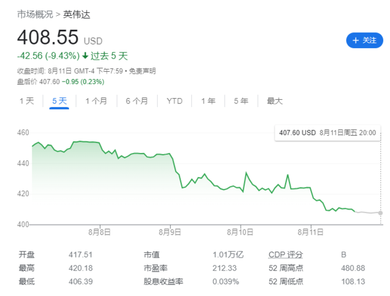
Task: Click the 52 周高点 label
Action: [x=286, y=268]
